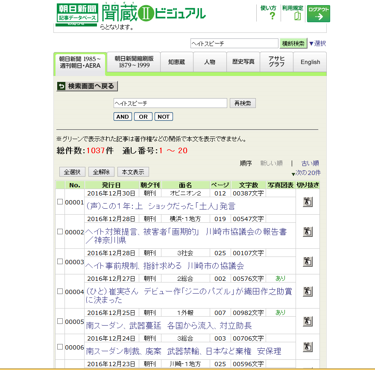Image resolution: width=375 pixels, height=370 pixels.
Task: Click the 横断検索 cross-search button
Action: click(x=293, y=44)
